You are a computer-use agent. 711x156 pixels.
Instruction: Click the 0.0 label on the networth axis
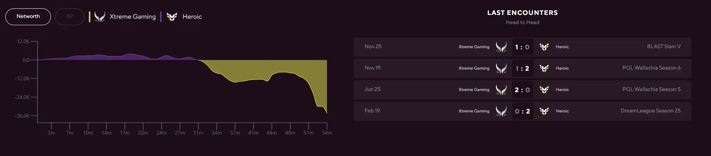pos(26,60)
